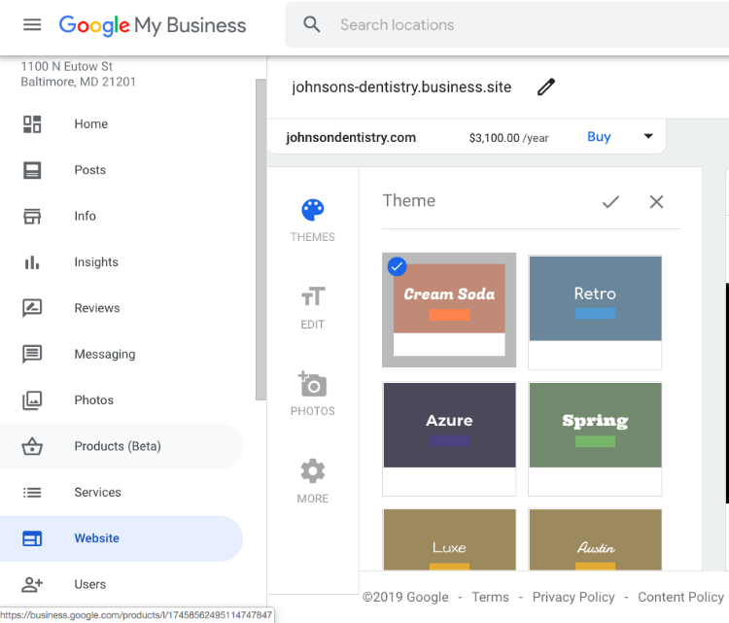
Task: Click the sidebar vertical scrollbar
Action: (260, 239)
